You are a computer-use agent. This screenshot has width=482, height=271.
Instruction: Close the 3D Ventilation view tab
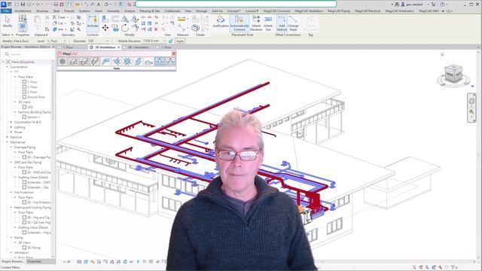[x=119, y=47]
